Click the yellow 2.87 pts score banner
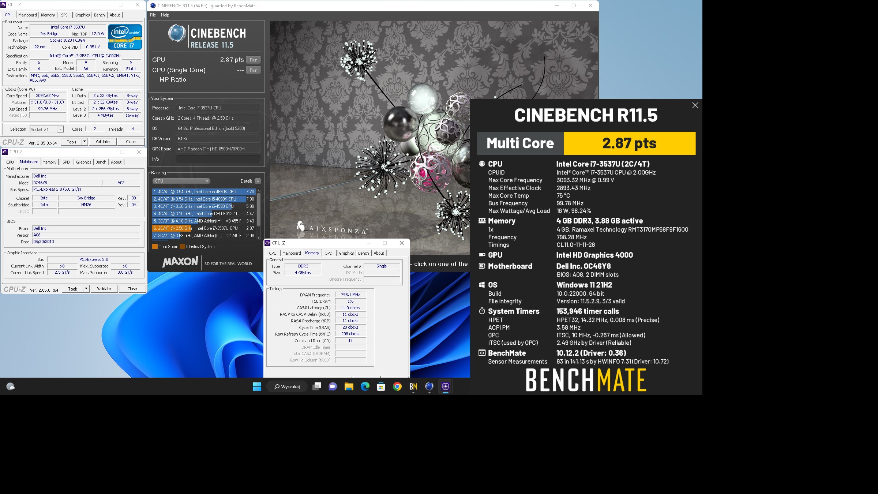Screen dimensions: 878x494 tap(630, 143)
